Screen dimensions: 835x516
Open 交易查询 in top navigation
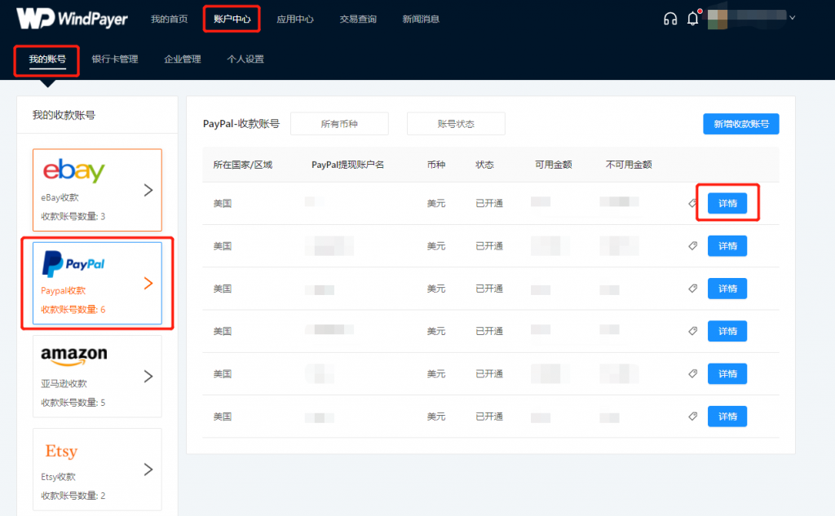point(358,20)
